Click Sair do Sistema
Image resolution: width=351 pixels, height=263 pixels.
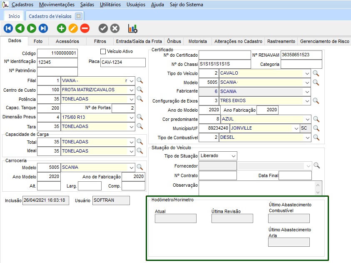(187, 5)
